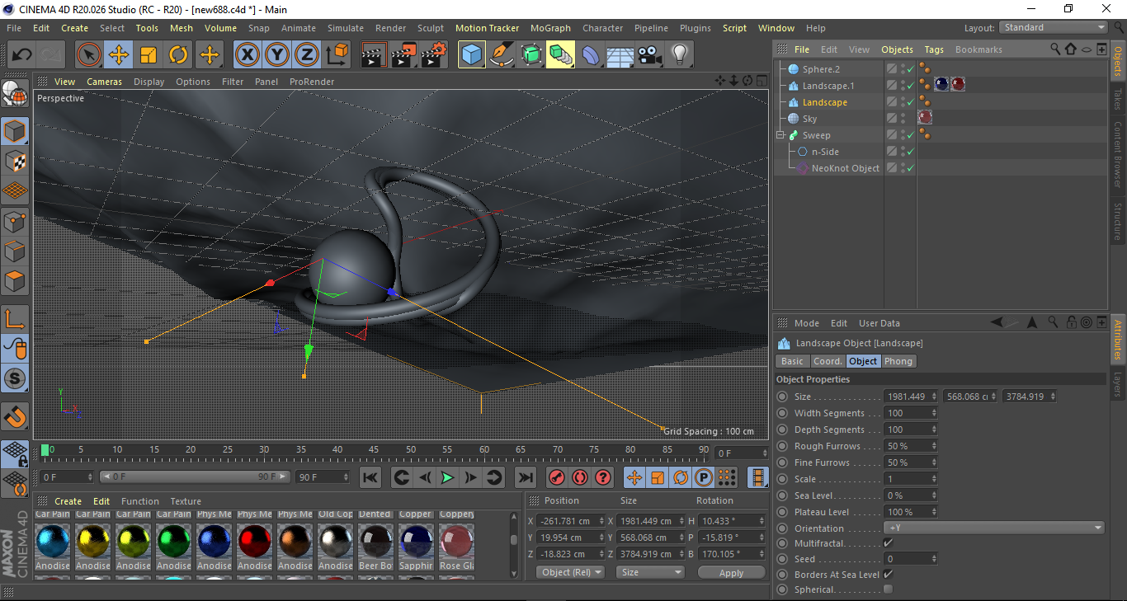Toggle the X axis lock
The width and height of the screenshot is (1127, 601).
click(x=247, y=55)
